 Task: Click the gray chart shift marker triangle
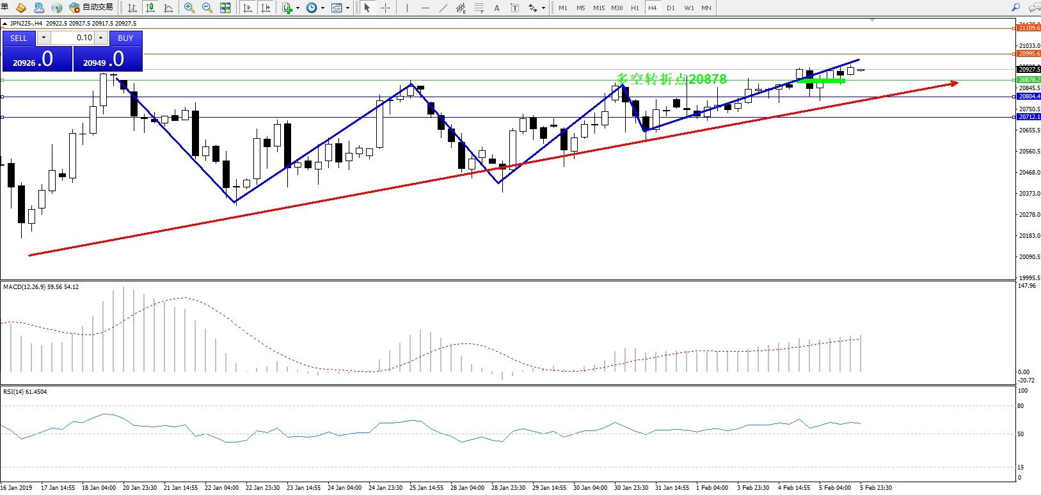(872, 20)
